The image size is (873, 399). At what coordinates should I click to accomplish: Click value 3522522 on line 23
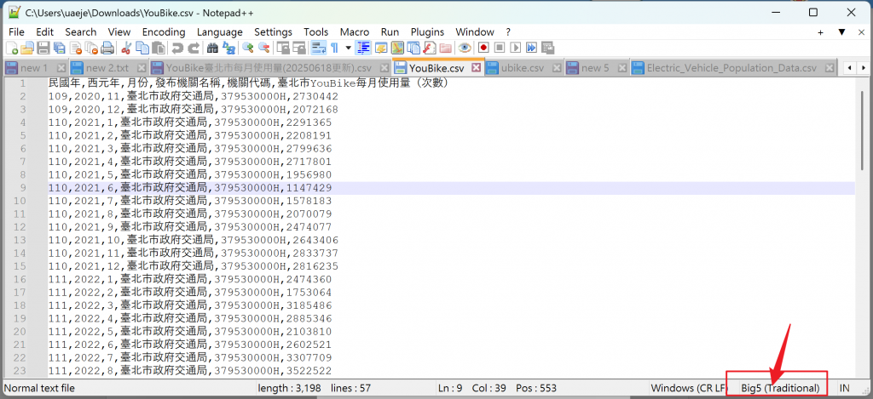(309, 371)
